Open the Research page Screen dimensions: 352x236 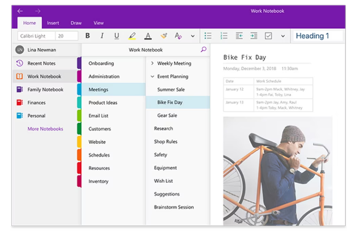(178, 128)
